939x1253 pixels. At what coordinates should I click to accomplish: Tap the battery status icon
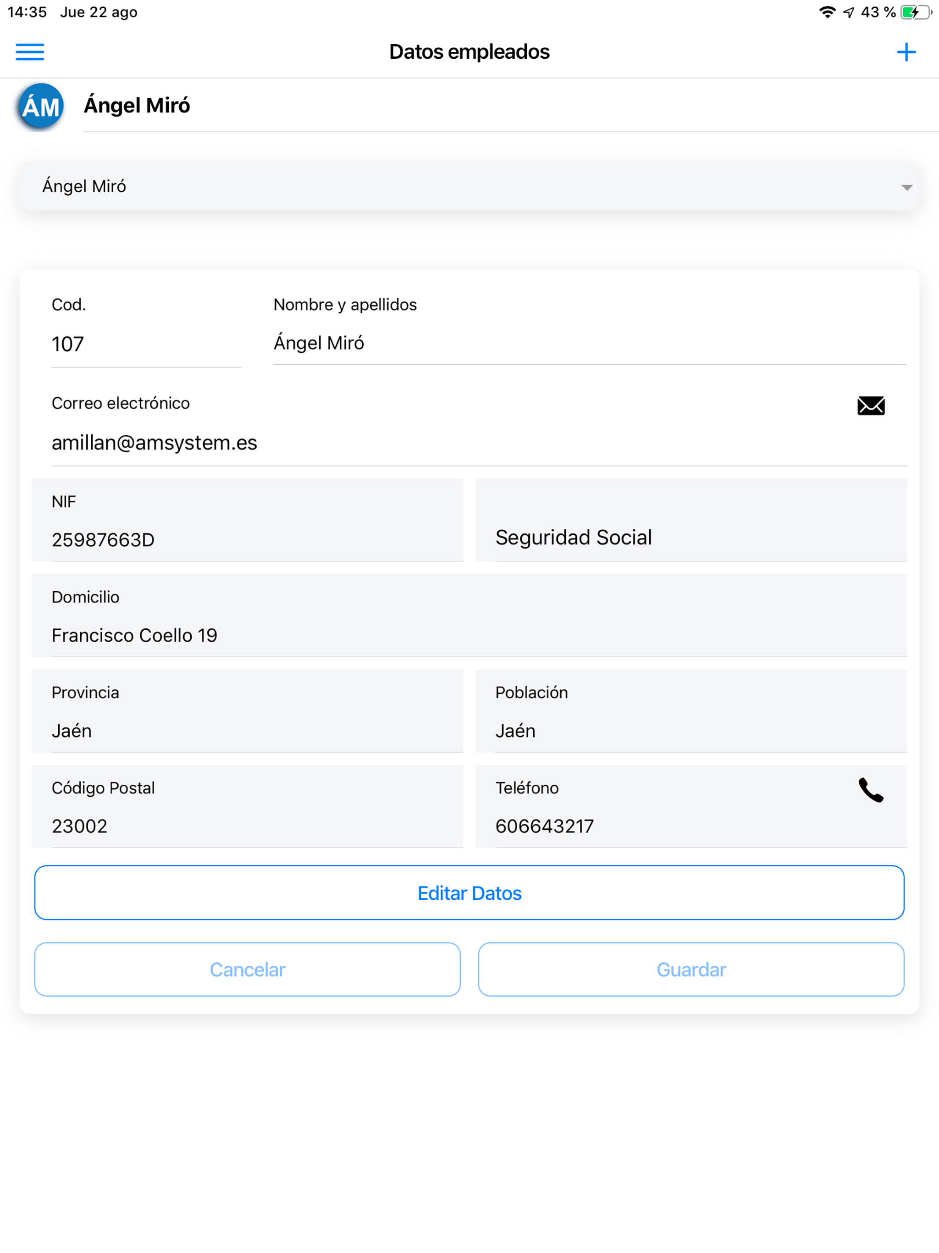click(917, 12)
